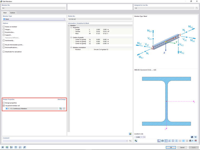This screenshot has width=200, height=150.
Task: Click the Steel Design link
Action: click(62, 99)
